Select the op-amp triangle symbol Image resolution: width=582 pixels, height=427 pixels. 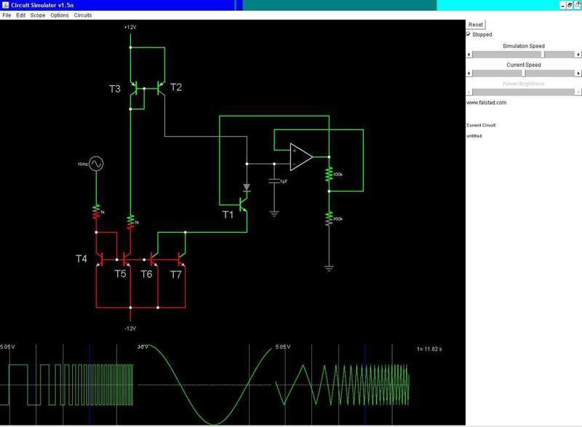[x=301, y=157]
